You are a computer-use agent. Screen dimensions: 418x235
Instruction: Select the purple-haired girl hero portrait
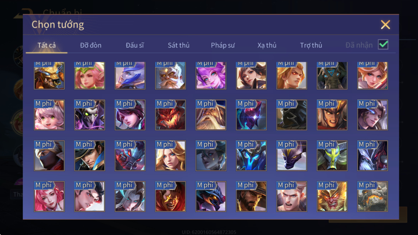(x=211, y=76)
